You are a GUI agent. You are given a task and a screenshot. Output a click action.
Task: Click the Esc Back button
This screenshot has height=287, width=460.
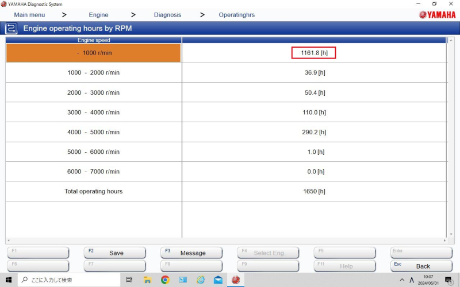point(421,266)
